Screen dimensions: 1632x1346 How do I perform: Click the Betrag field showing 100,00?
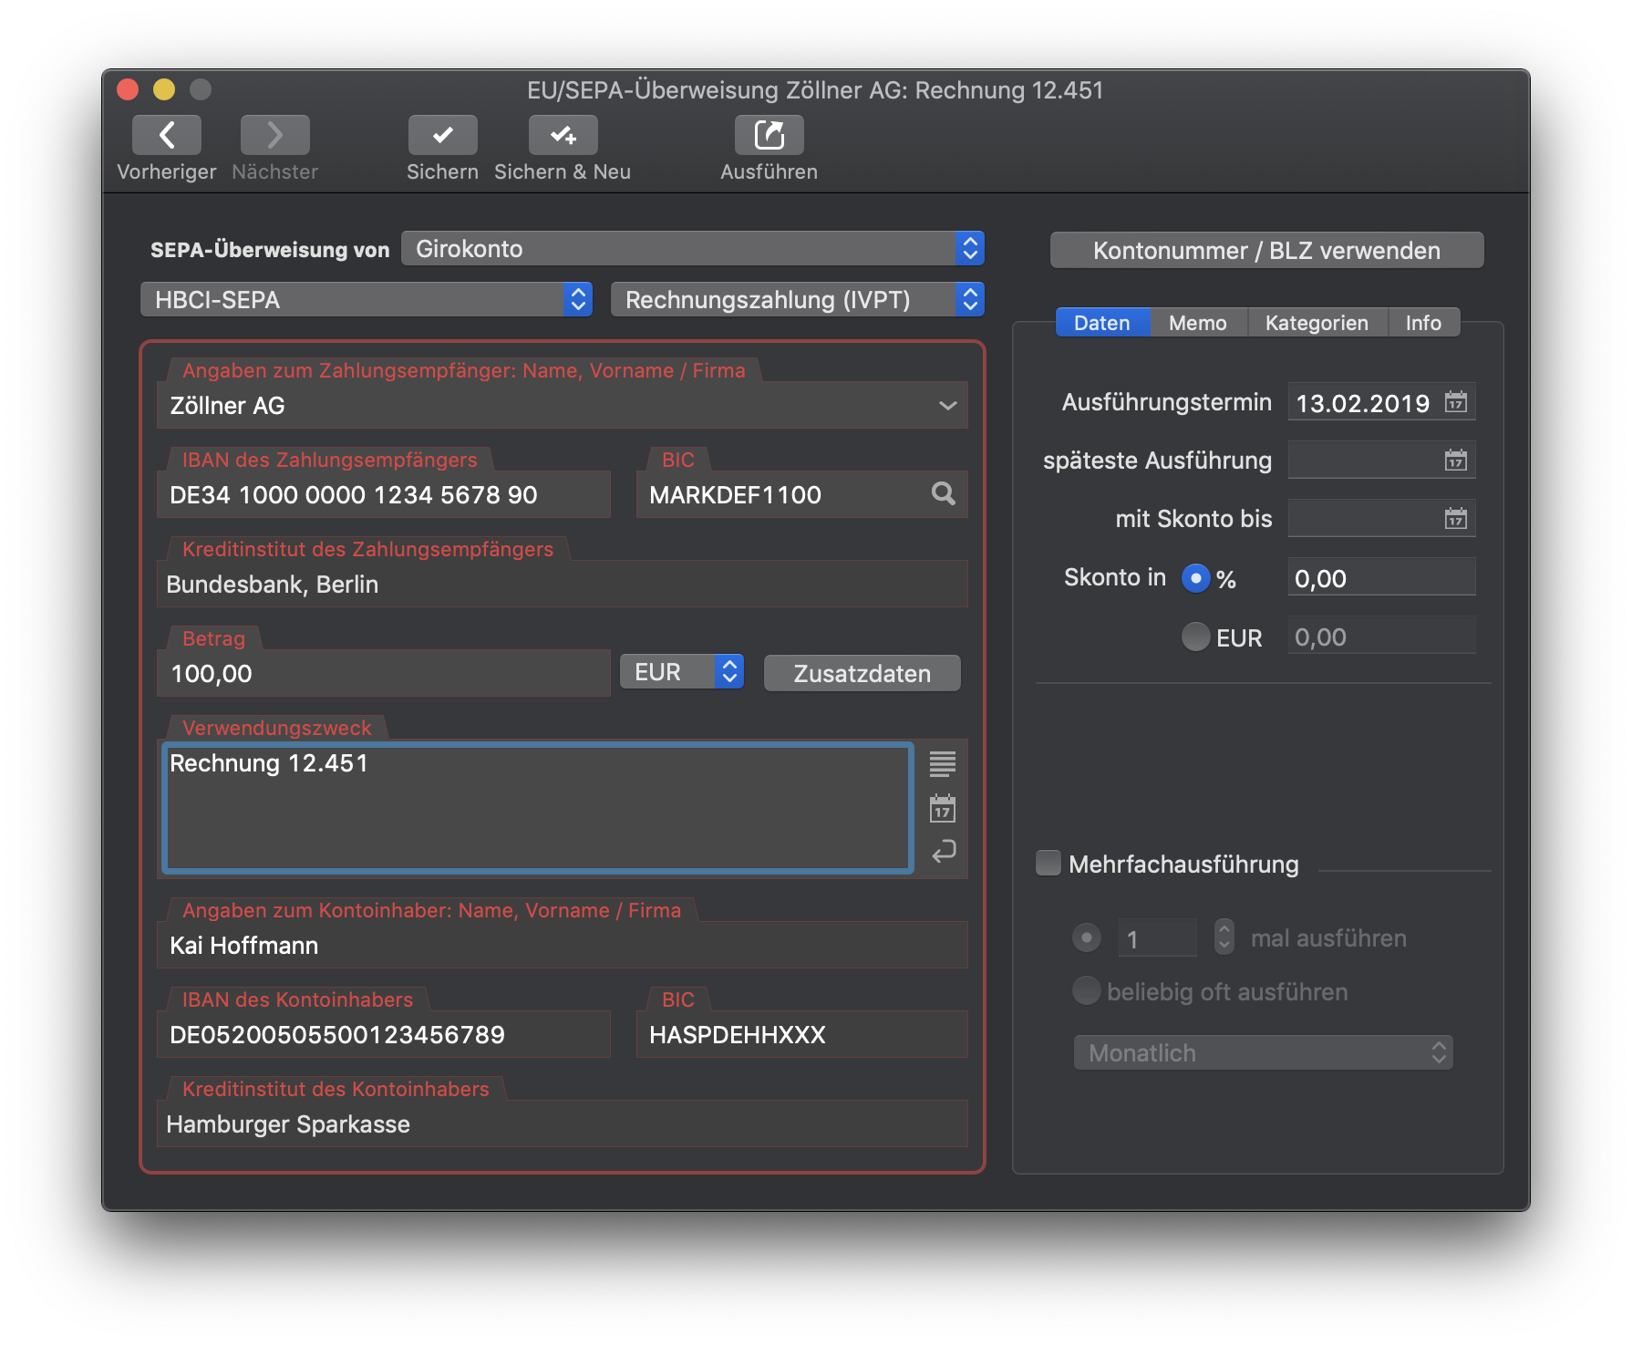point(384,674)
